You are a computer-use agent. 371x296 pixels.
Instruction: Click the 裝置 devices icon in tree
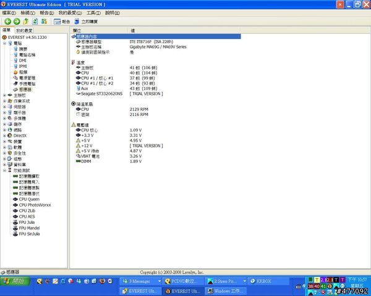[x=10, y=141]
